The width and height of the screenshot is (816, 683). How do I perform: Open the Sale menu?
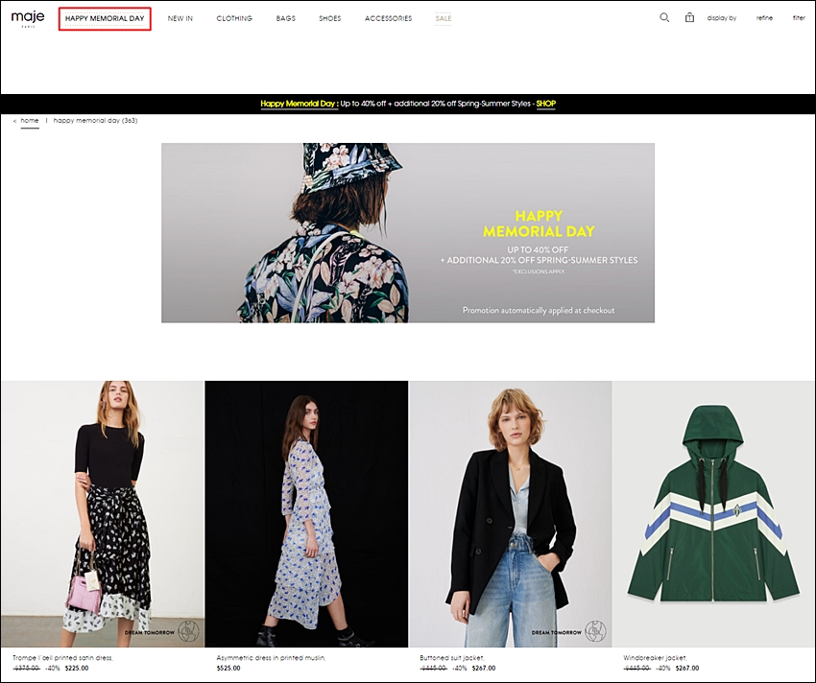[x=444, y=19]
